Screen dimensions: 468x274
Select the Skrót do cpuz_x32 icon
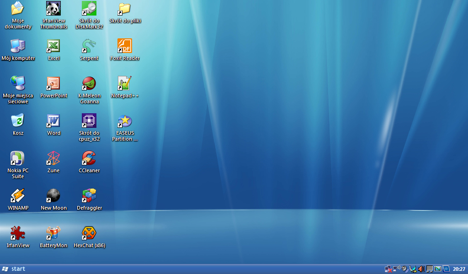point(89,121)
